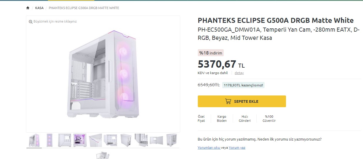Open the KASA breadcrumb category
The width and height of the screenshot is (363, 159).
click(39, 8)
